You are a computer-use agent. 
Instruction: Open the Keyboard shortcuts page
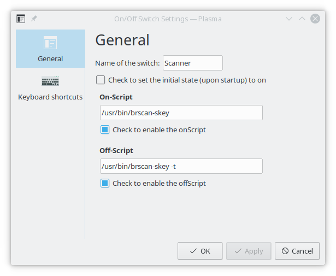(50, 88)
